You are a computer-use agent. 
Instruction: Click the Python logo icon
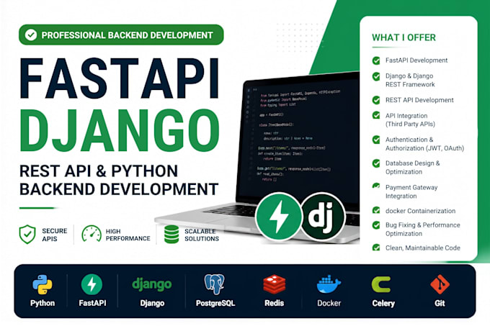(x=43, y=284)
